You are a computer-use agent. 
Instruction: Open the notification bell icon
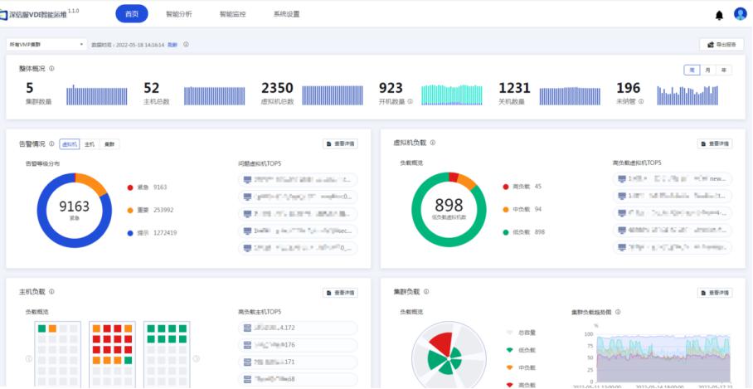coord(719,15)
